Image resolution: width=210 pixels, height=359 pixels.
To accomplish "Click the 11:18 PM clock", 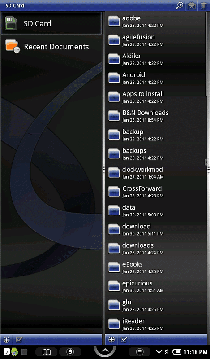I will (x=195, y=352).
